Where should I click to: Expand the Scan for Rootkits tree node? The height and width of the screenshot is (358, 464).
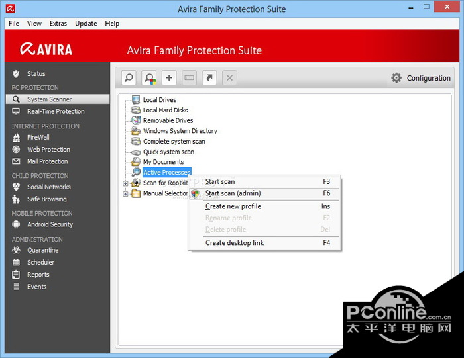125,183
